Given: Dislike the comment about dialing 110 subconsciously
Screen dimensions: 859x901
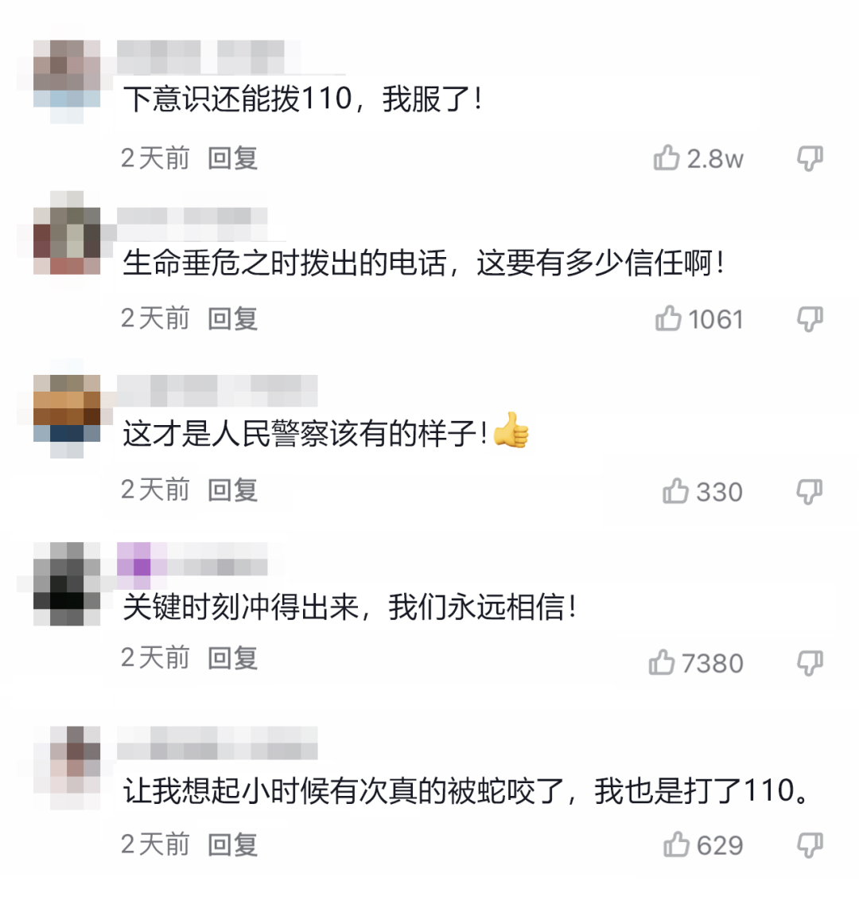Looking at the screenshot, I should click(x=810, y=158).
